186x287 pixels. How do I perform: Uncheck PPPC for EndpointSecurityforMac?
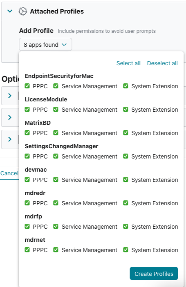pos(27,86)
